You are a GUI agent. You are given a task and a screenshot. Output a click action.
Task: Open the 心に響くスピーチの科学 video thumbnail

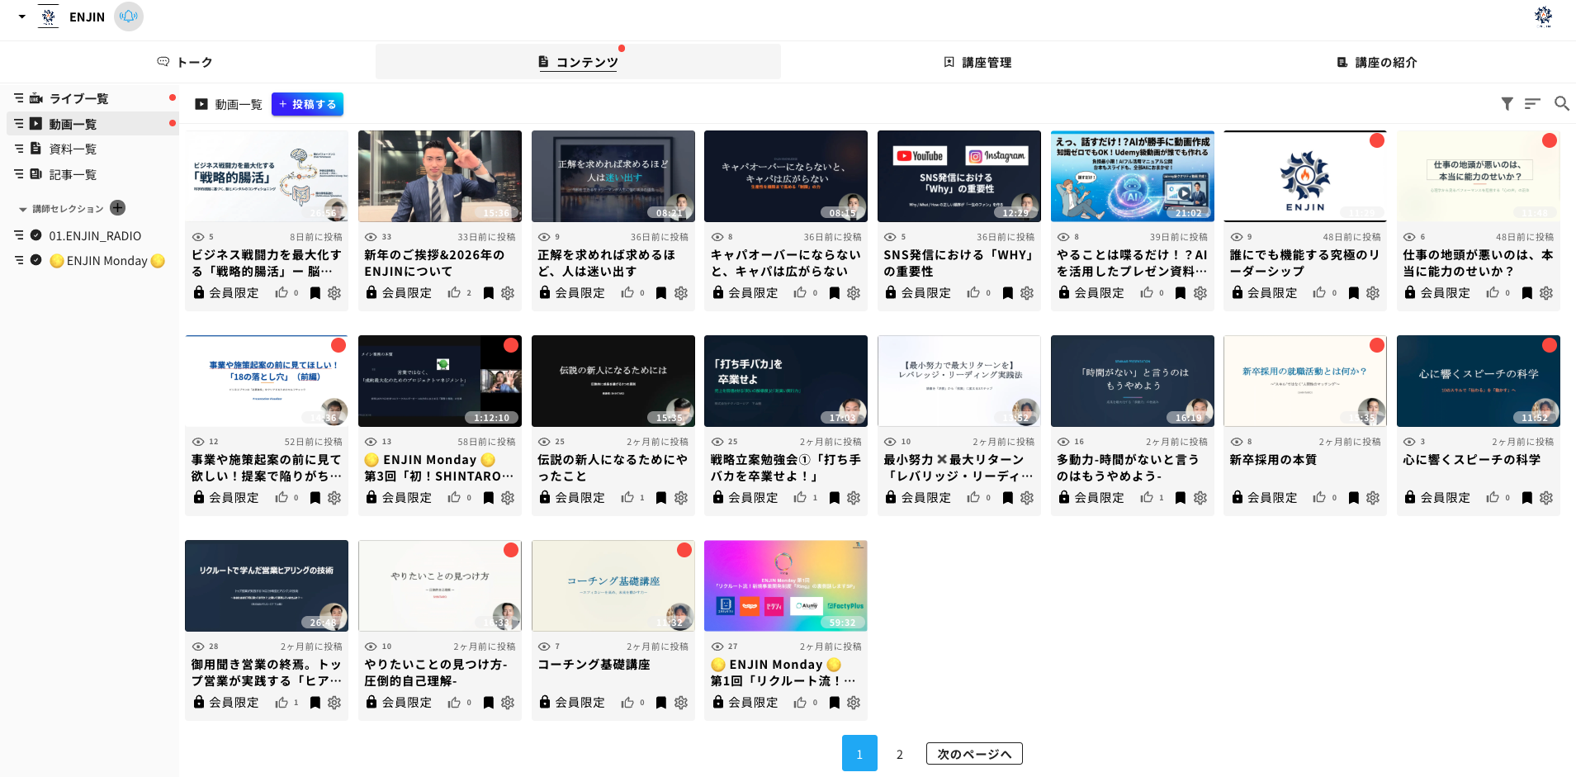pyautogui.click(x=1478, y=381)
